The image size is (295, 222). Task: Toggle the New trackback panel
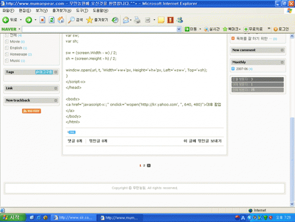click(x=56, y=100)
